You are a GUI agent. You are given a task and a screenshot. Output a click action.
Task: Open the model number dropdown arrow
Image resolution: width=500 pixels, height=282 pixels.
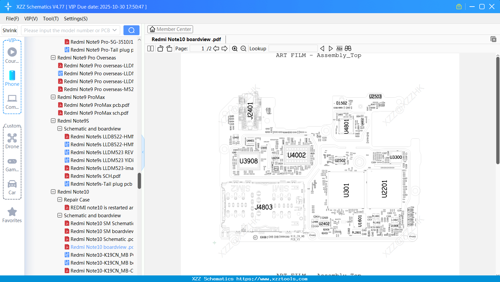[x=114, y=30]
